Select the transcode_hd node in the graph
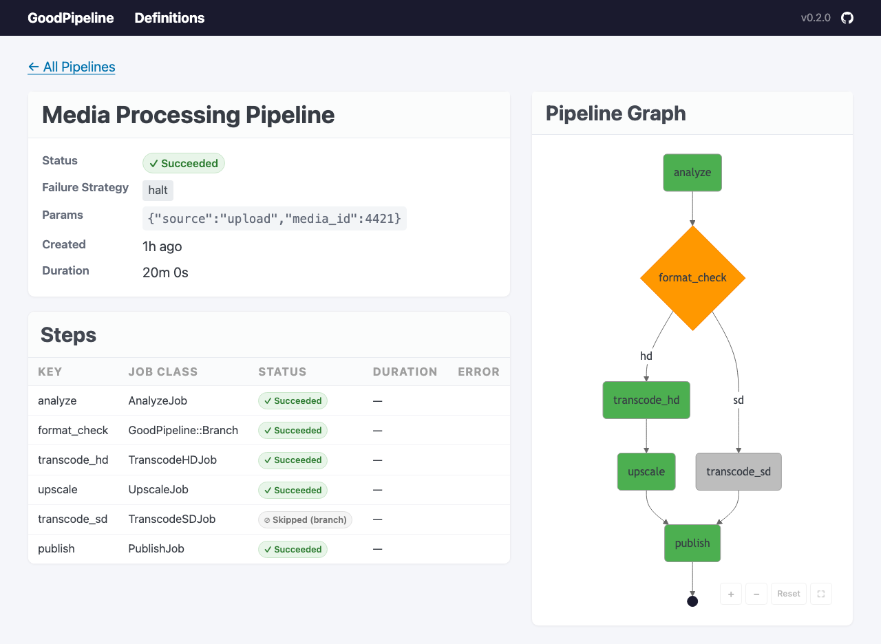 point(646,400)
